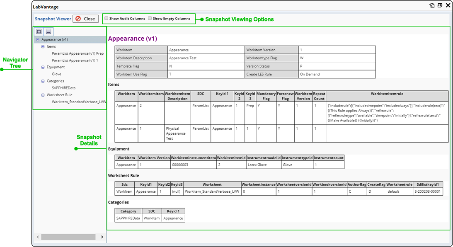Viewport: 453px width, 247px height.
Task: Click the Mandatory Flag column header
Action: (266, 96)
